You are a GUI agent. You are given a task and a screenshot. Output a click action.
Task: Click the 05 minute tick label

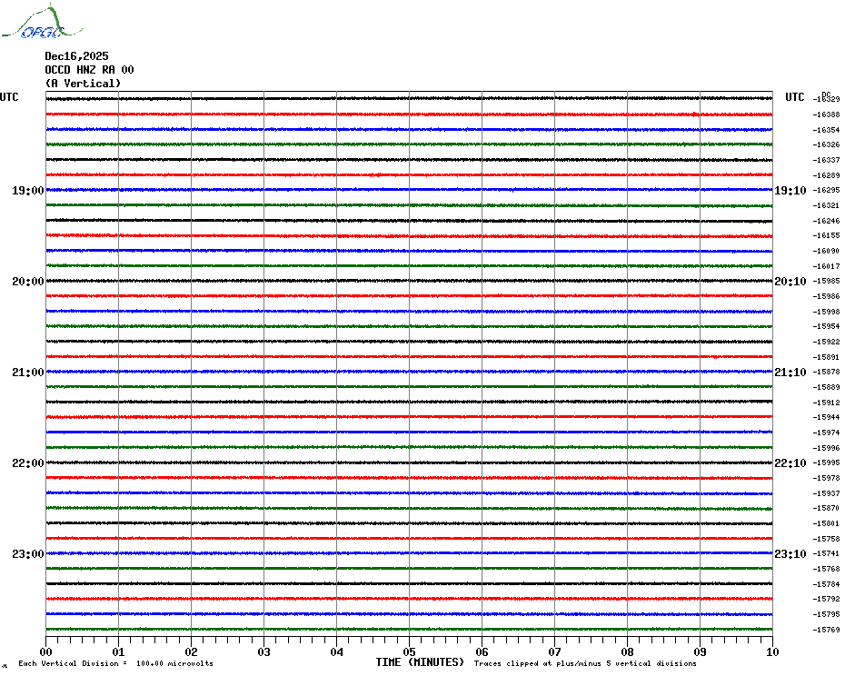pyautogui.click(x=409, y=651)
